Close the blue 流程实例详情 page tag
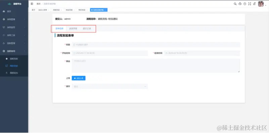This screenshot has height=133, width=269. (105, 10)
